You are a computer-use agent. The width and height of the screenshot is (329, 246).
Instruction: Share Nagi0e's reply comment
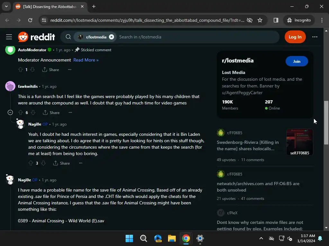point(61,163)
